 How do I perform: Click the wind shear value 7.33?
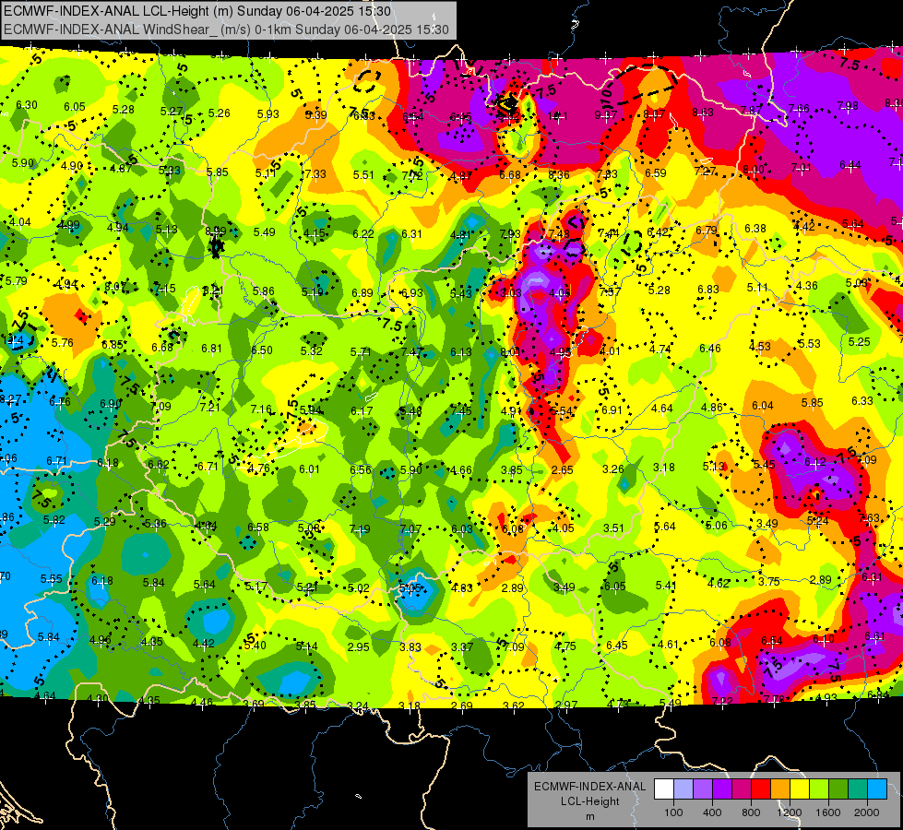click(315, 174)
